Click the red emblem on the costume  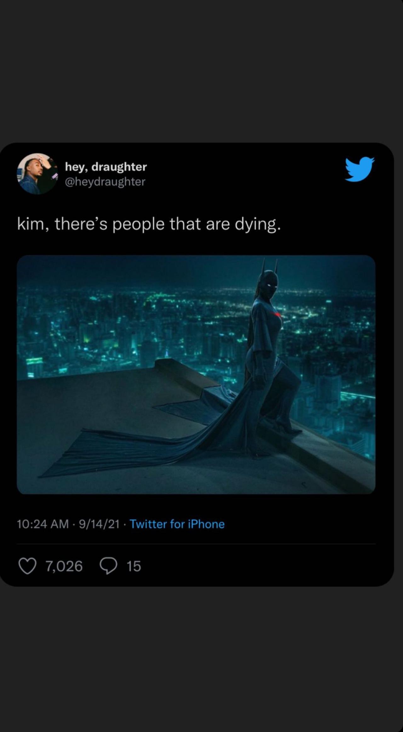click(276, 314)
